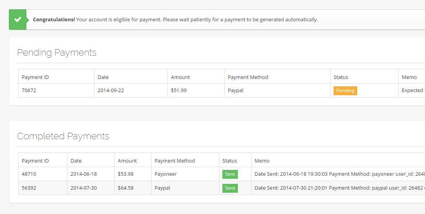Click the 2014-06-18 date cell
Screen dimensions: 425x214
(84, 174)
